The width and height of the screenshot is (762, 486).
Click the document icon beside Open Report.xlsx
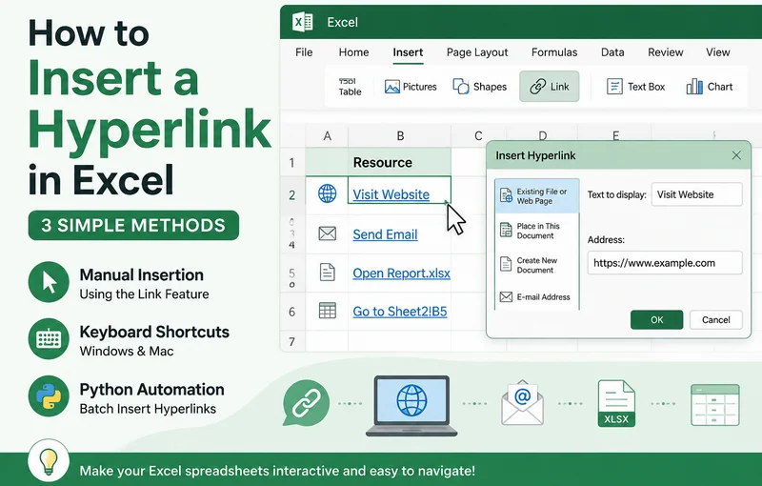pyautogui.click(x=327, y=273)
